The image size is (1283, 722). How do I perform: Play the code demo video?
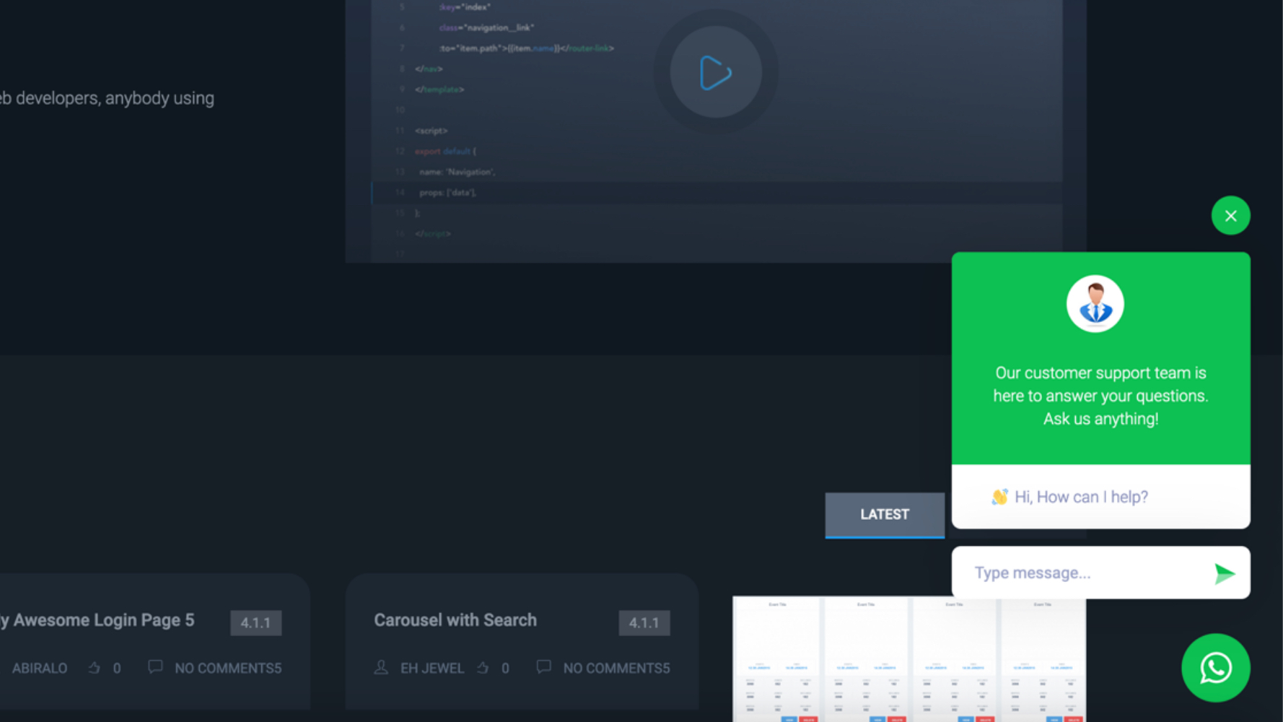coord(715,72)
